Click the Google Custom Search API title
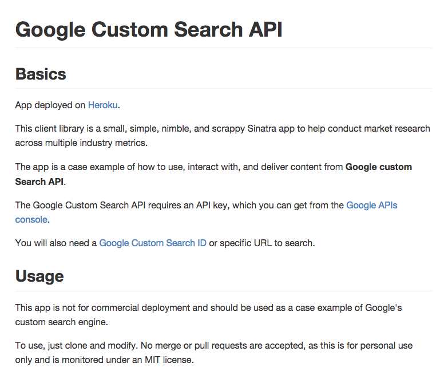 149,29
